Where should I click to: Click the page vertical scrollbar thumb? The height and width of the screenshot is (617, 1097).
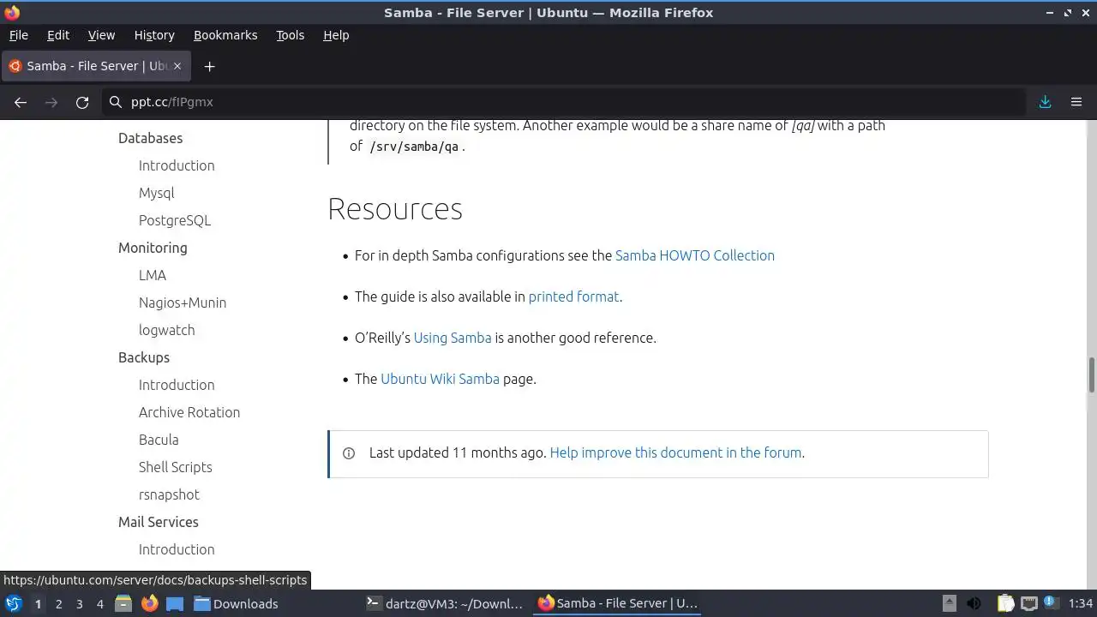tap(1092, 374)
